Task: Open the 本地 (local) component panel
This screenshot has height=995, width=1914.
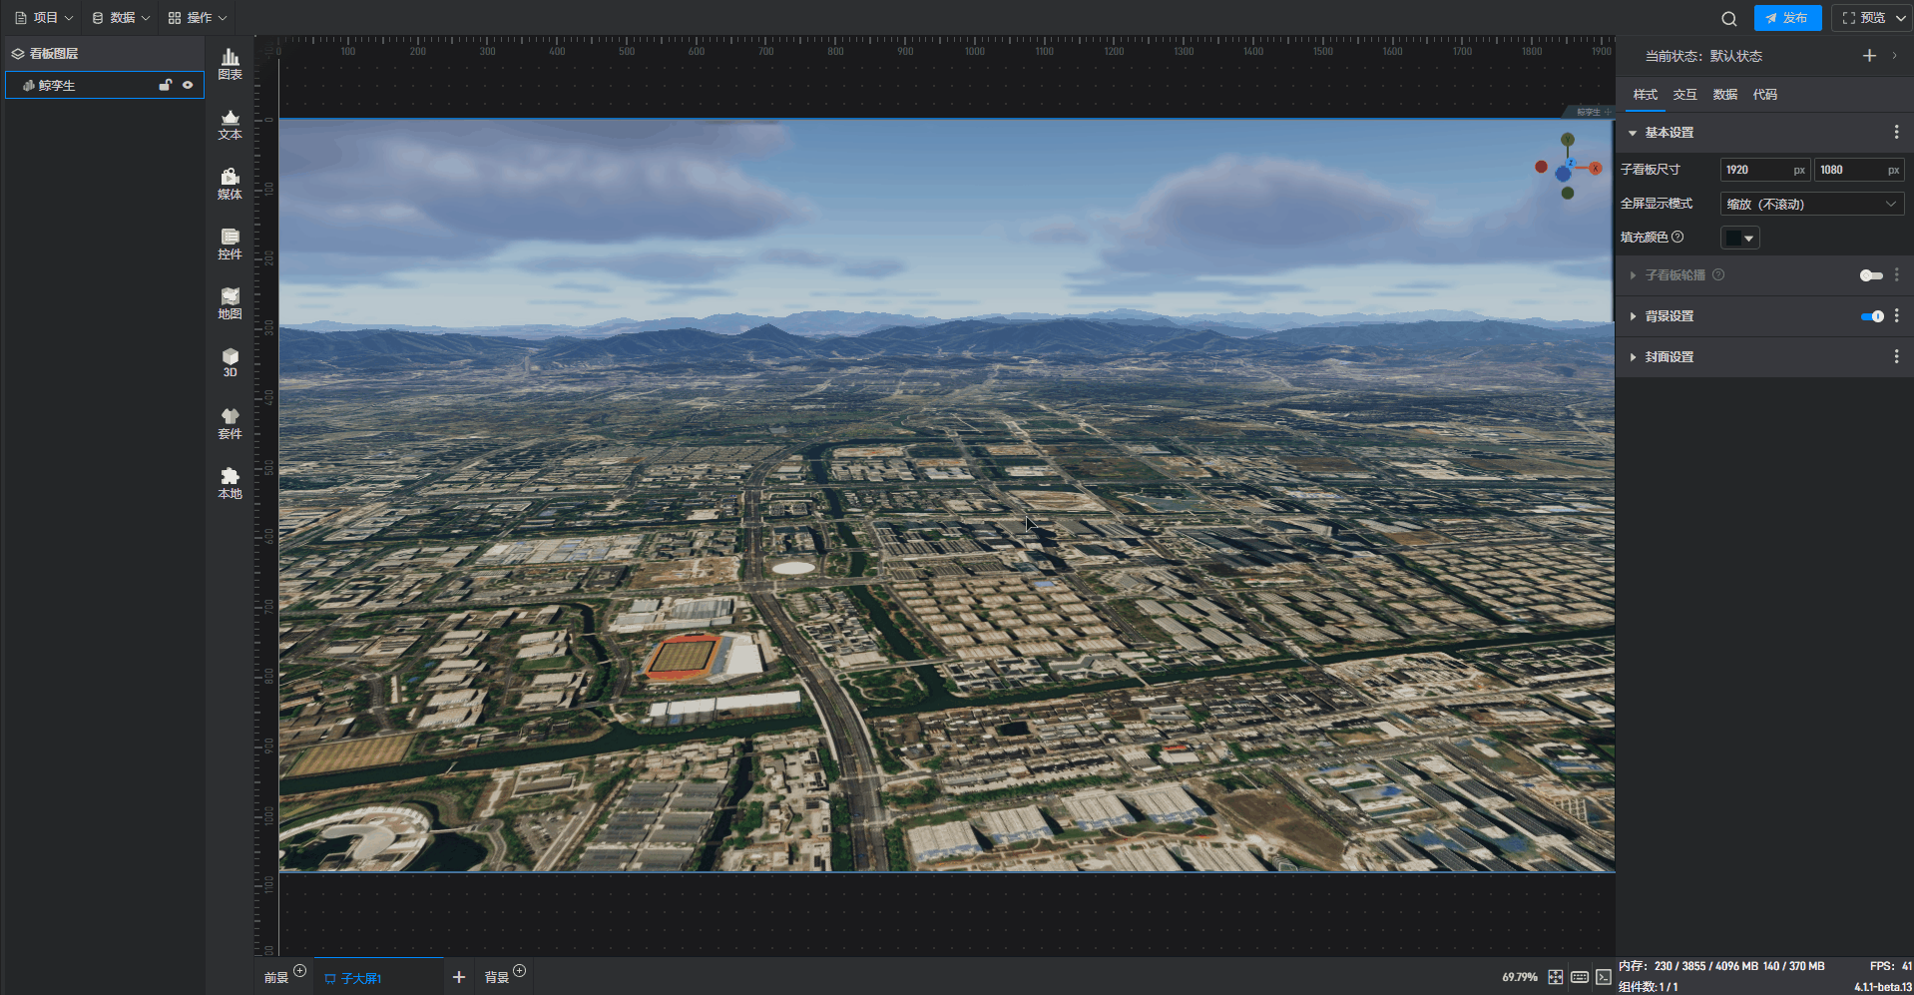Action: [230, 484]
